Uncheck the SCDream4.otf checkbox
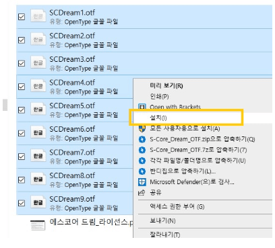The image size is (275, 248). tap(22, 87)
